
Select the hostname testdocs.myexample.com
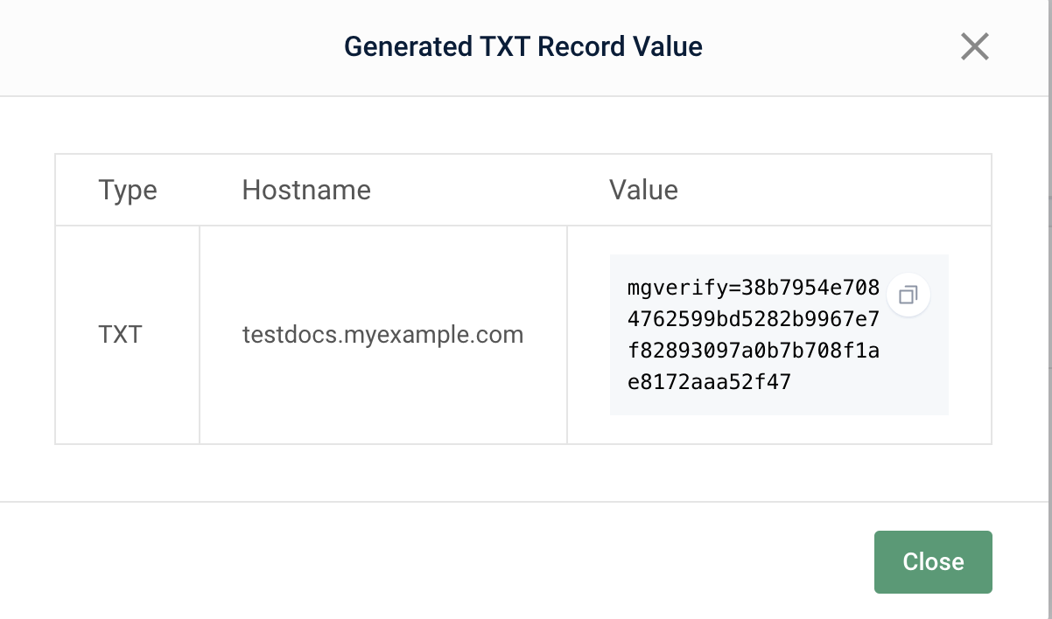point(382,334)
